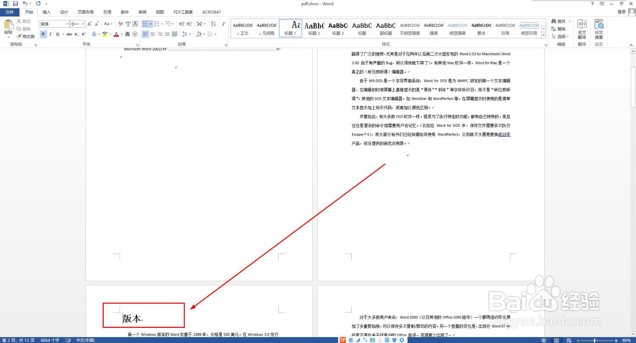Click the yellow text highlight button
The height and width of the screenshot is (343, 636).
(x=105, y=34)
